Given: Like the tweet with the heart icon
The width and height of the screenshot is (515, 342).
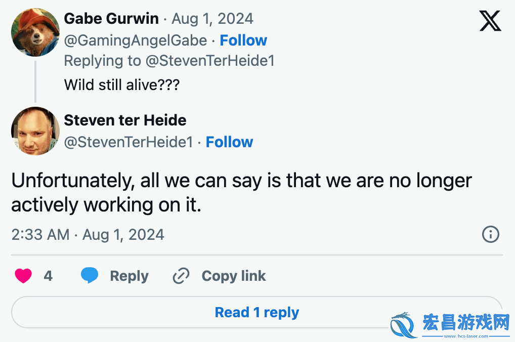Looking at the screenshot, I should (x=23, y=276).
